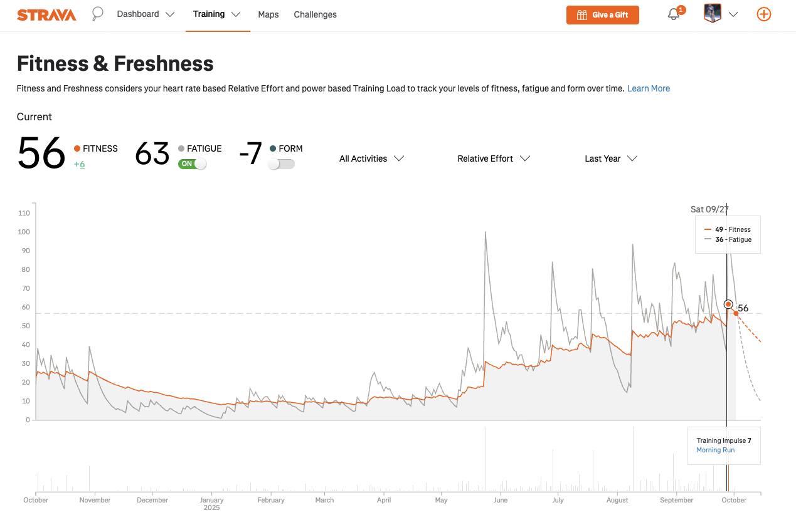Click the orange Fitness legend dot
796x520 pixels.
tap(77, 148)
